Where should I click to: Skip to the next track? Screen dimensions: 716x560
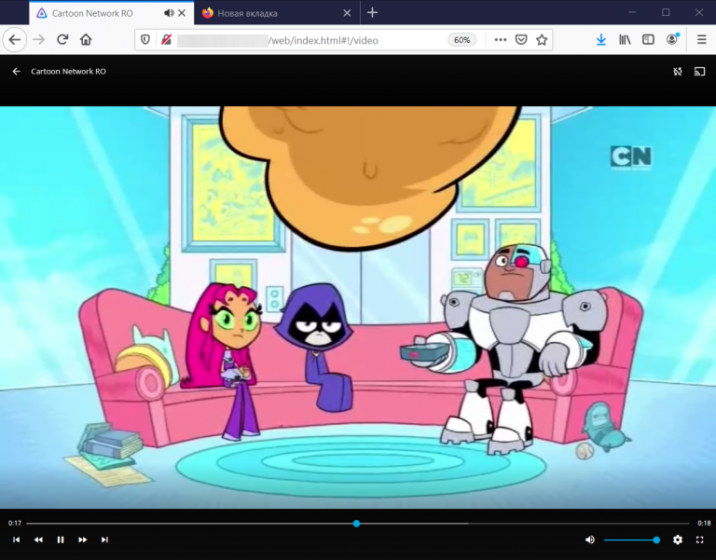pyautogui.click(x=104, y=540)
